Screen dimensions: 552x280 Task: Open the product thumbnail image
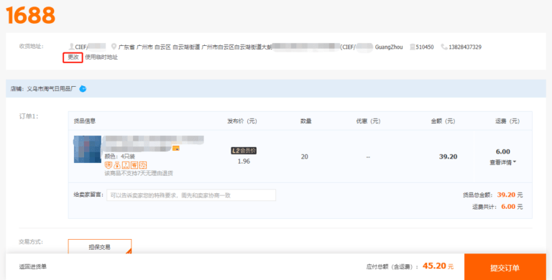click(87, 149)
